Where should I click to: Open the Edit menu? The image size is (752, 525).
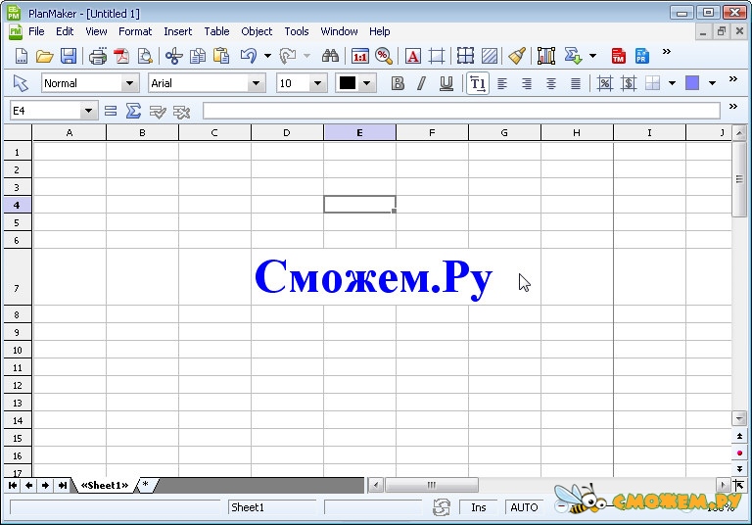65,31
